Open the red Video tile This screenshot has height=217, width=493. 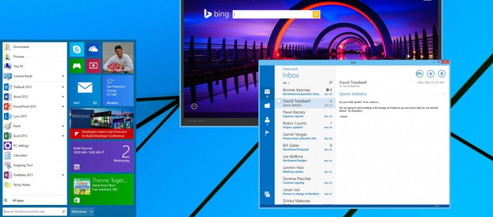tap(93, 66)
